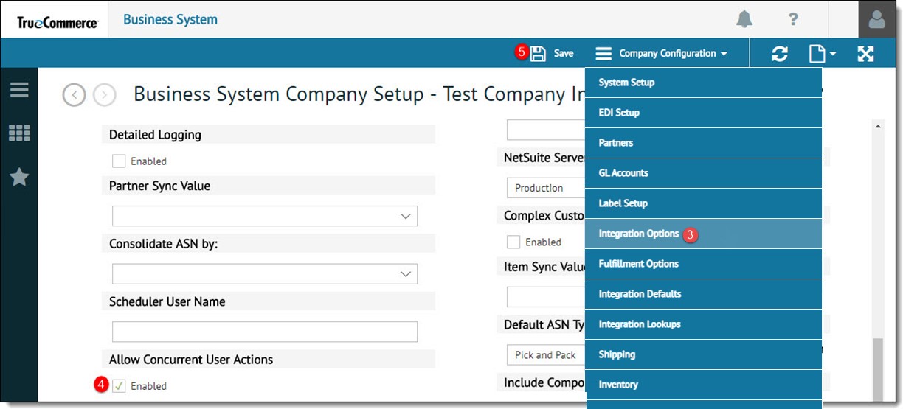Open the Default ASN Type Pick and Pack dropdown
Viewport: 903px width, 409px height.
click(x=546, y=354)
